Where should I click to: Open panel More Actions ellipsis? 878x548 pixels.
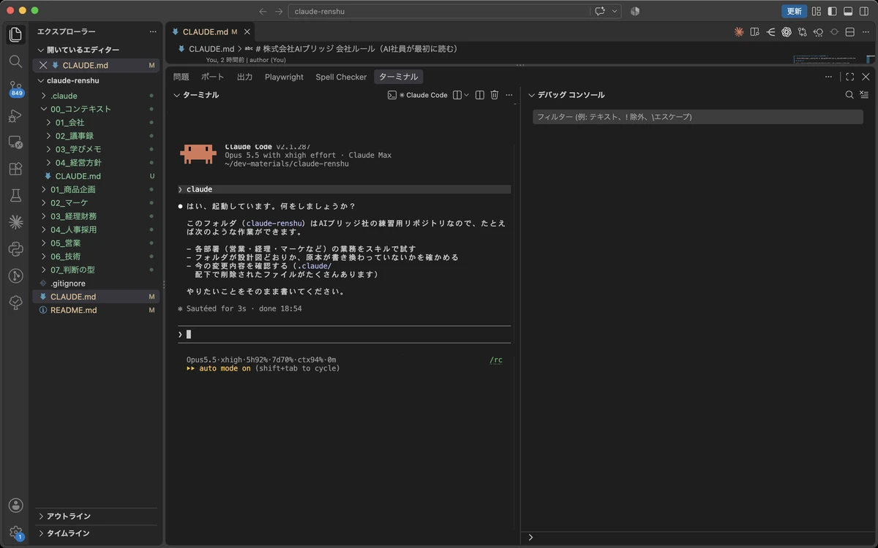tap(828, 77)
